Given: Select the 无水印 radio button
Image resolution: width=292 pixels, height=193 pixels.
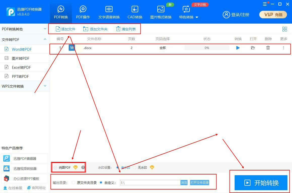Looking at the screenshot, I should click(x=134, y=167).
